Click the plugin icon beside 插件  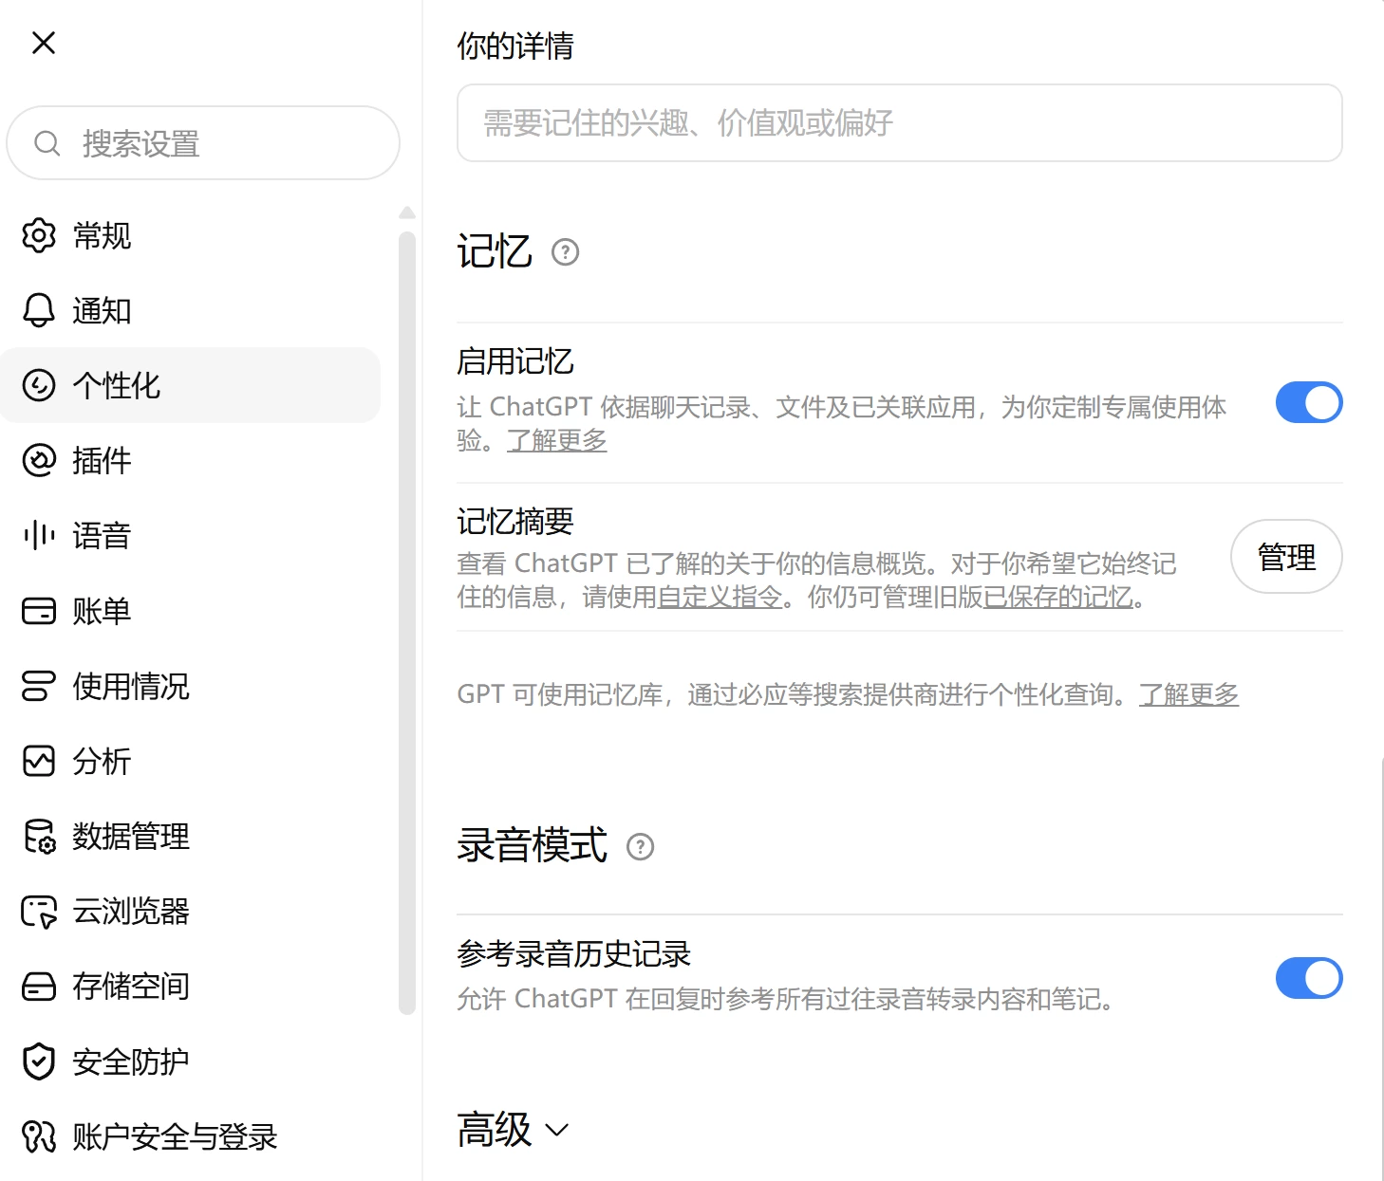coord(39,460)
